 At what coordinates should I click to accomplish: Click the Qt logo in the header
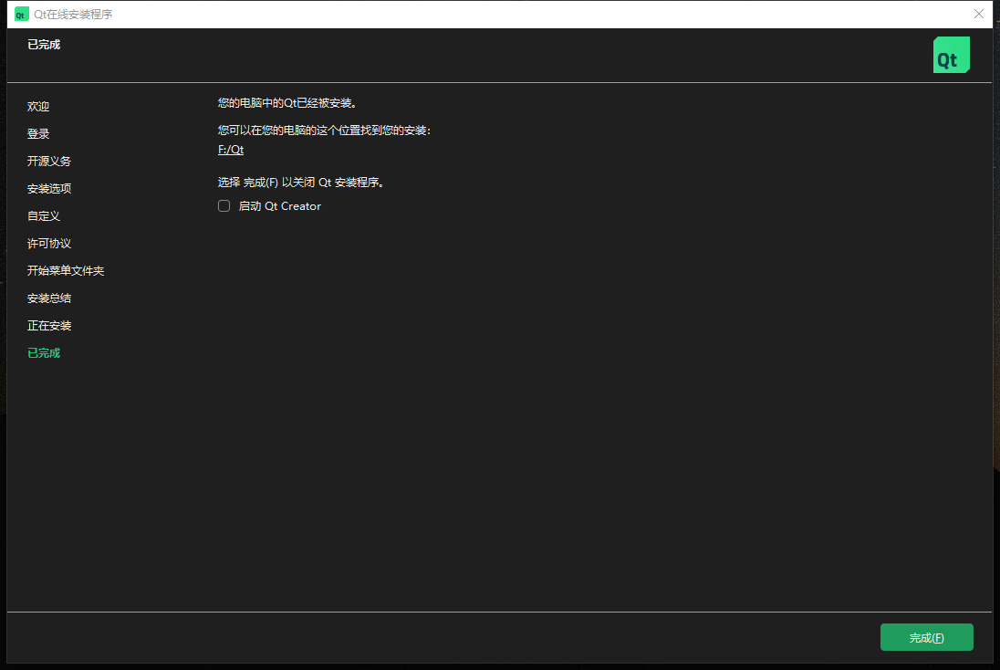951,55
